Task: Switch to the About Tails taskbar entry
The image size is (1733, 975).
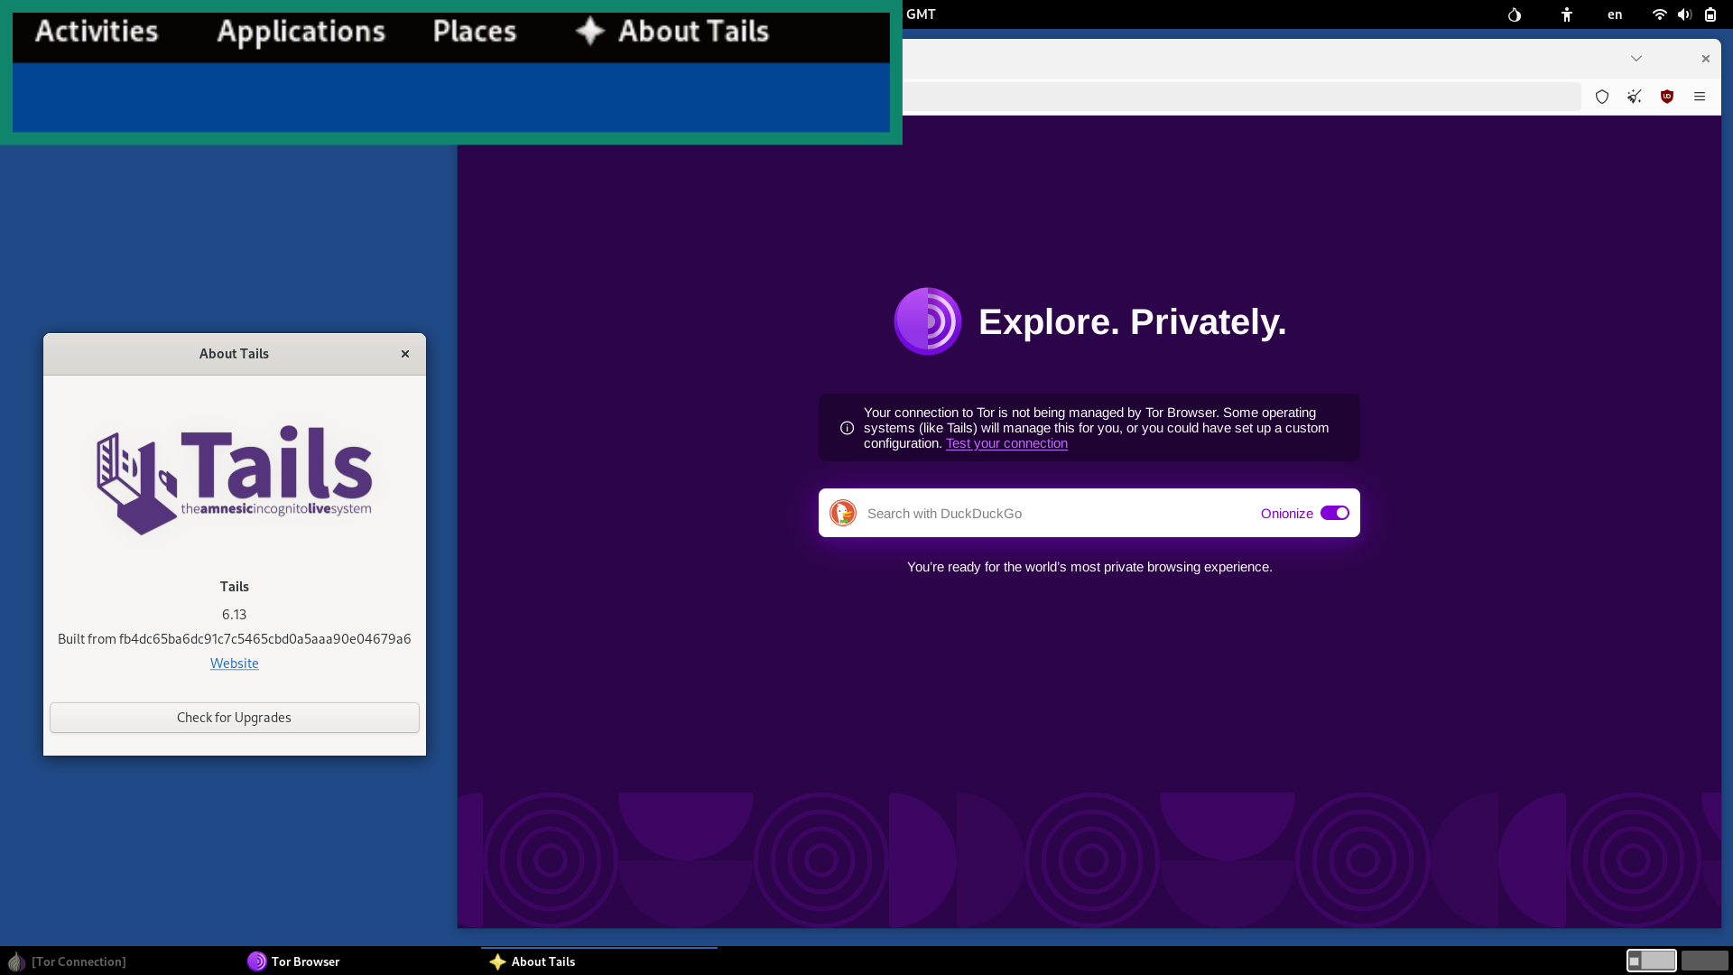Action: [542, 961]
